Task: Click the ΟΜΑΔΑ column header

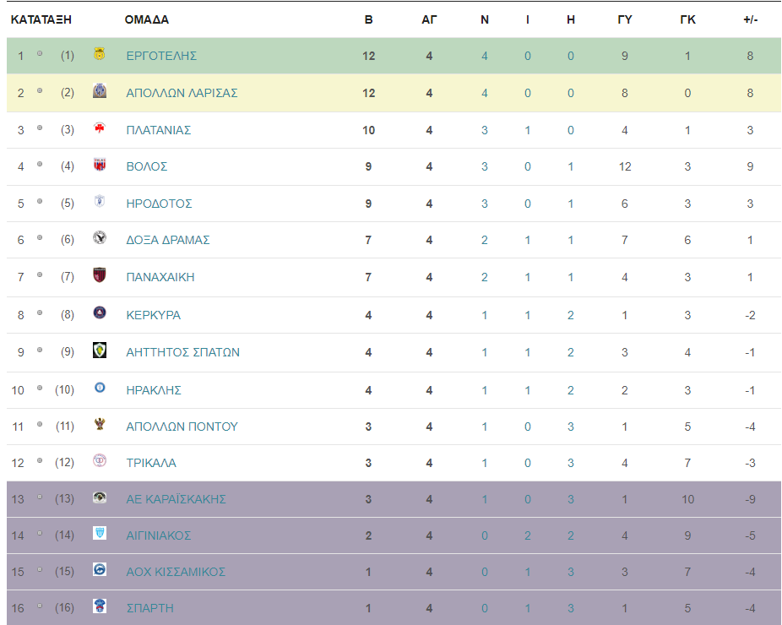Action: [x=147, y=20]
